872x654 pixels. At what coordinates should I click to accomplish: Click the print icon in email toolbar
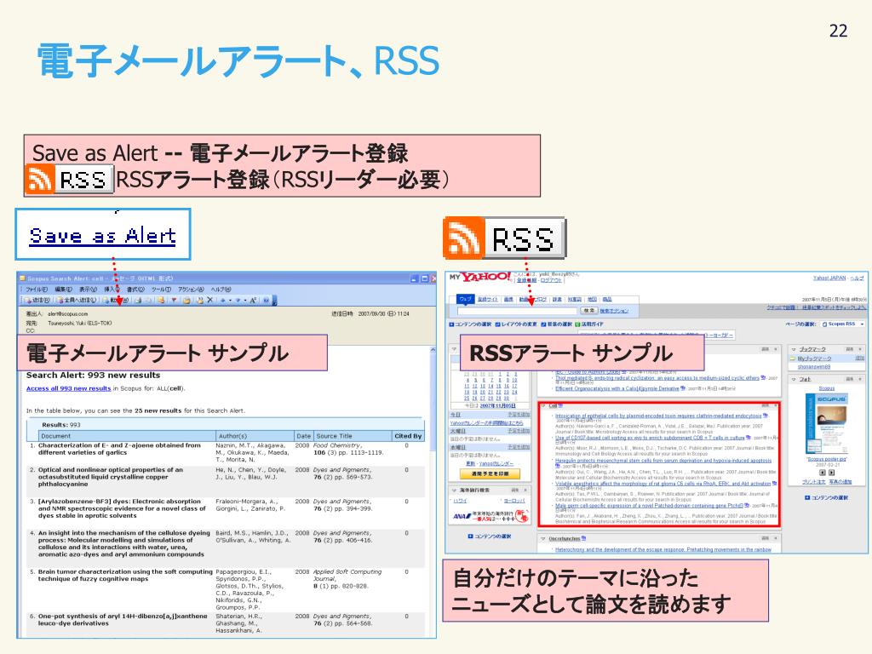(x=137, y=301)
